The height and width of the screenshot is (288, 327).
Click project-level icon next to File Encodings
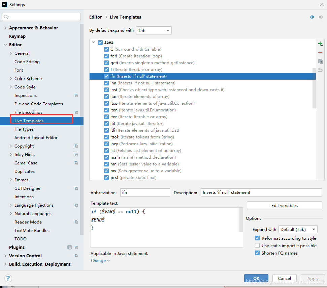[x=76, y=112]
